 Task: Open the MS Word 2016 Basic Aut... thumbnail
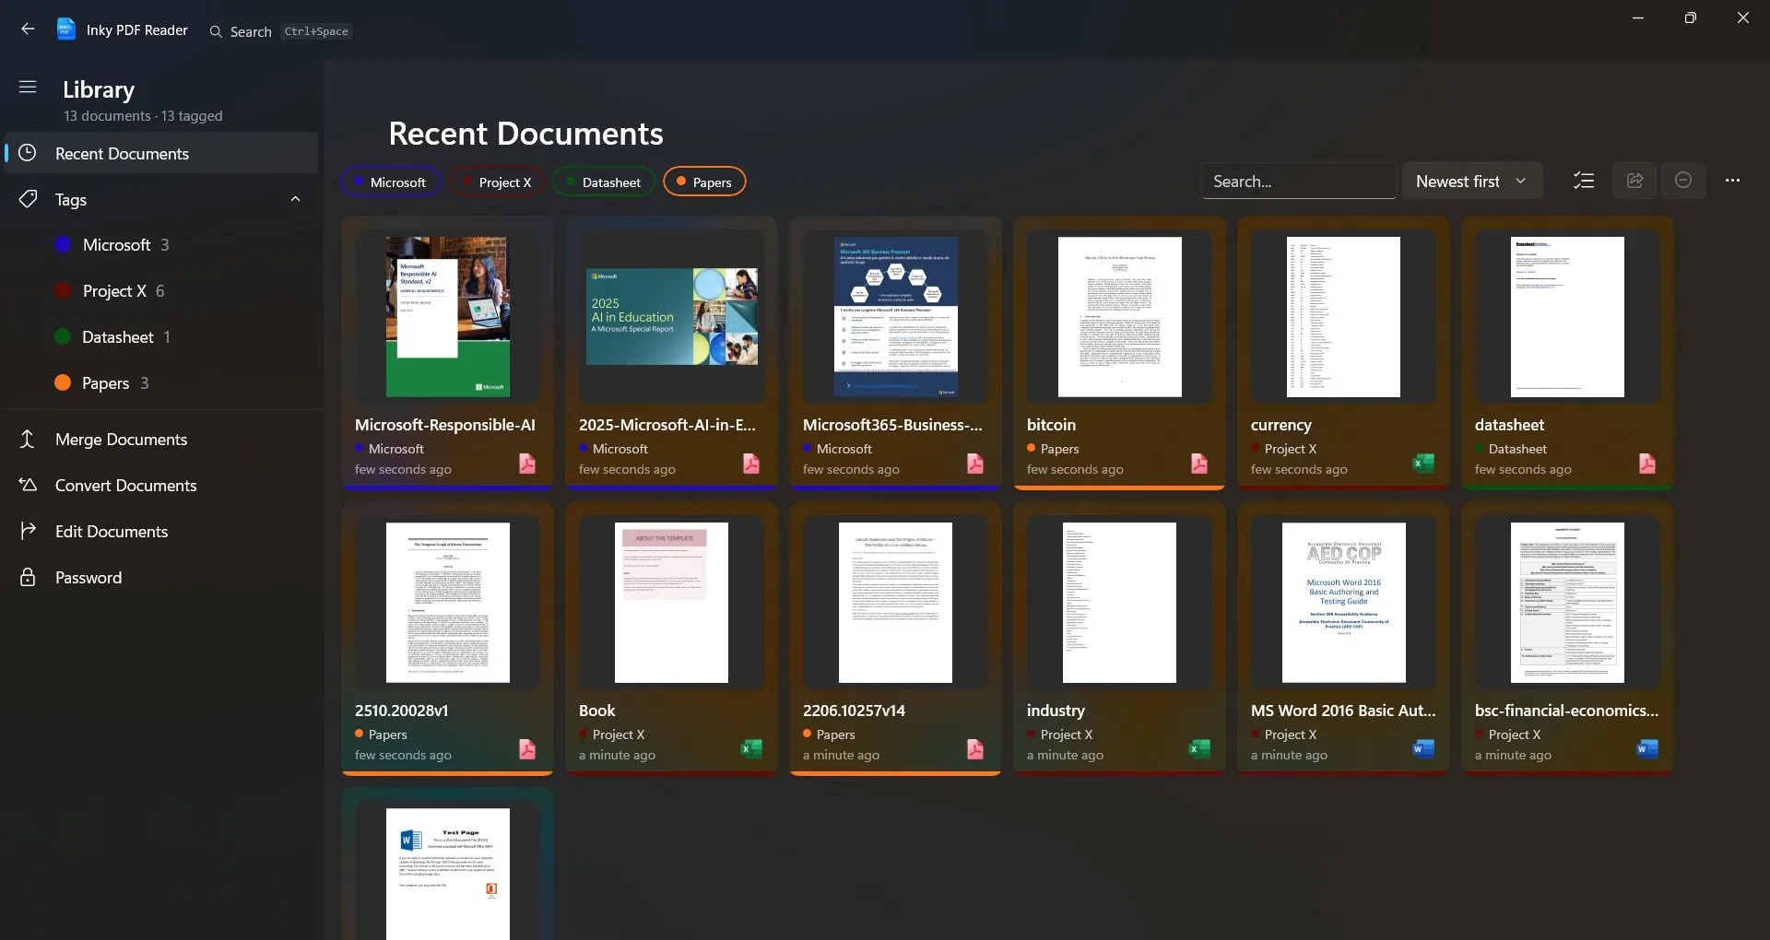1344,602
